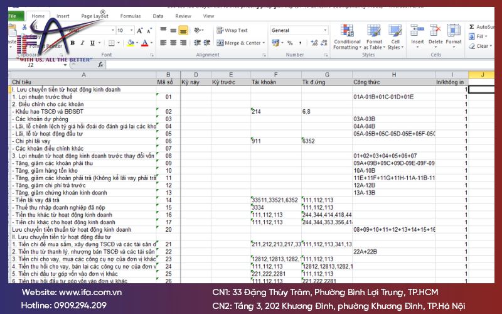Apply Italic formatting

82,43
